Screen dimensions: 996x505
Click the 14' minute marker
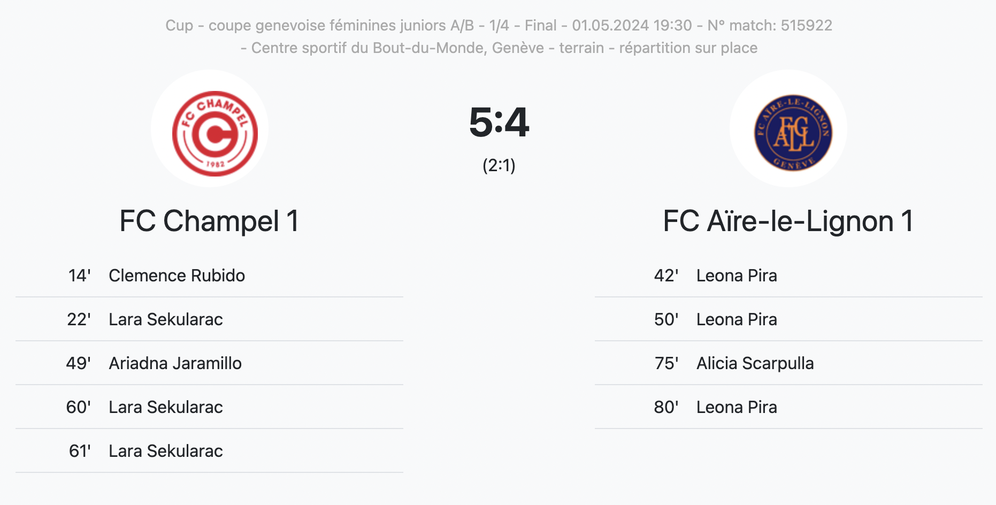click(x=79, y=276)
